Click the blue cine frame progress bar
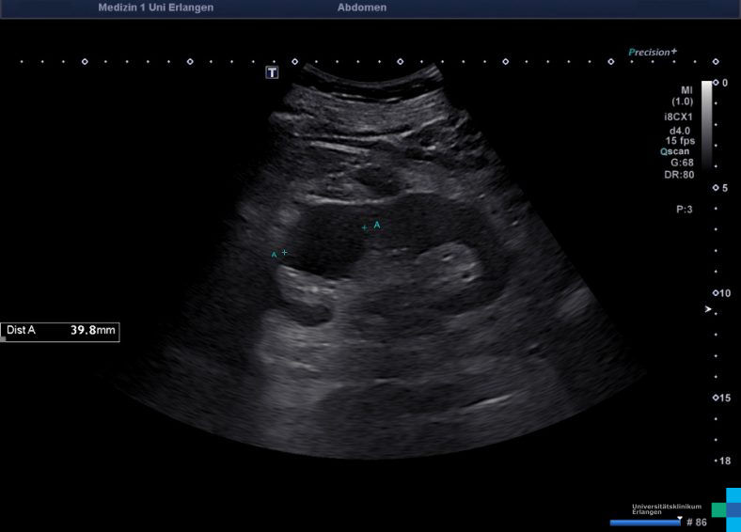 pyautogui.click(x=645, y=522)
